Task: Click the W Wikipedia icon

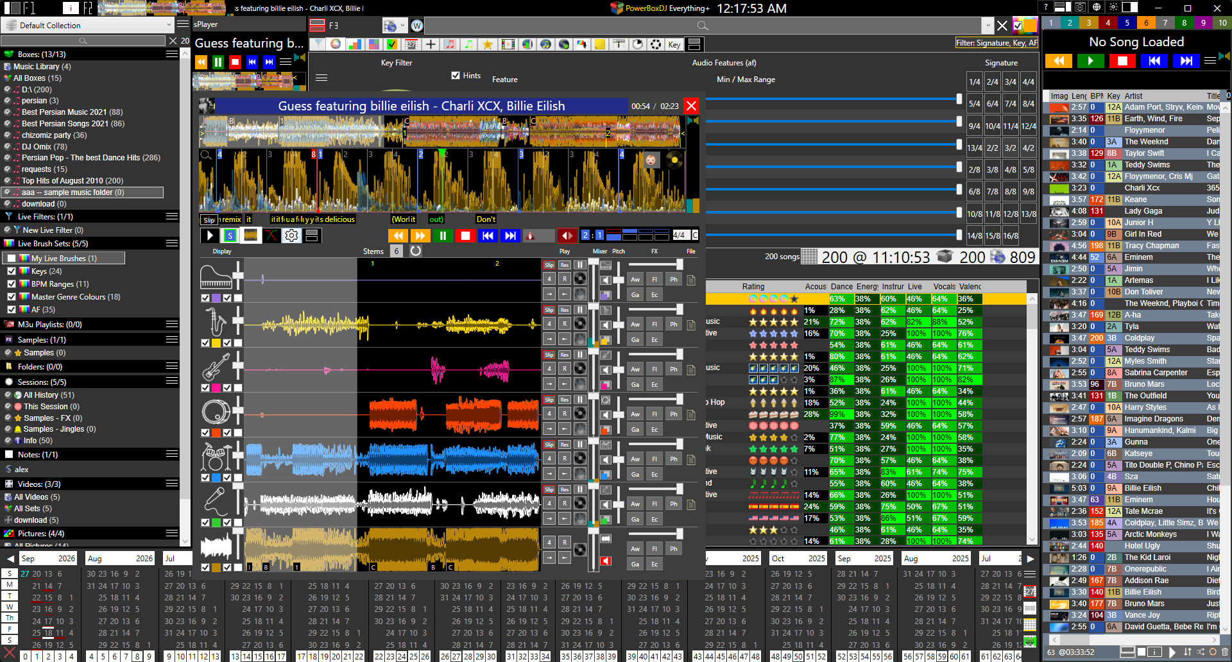Action: [x=417, y=26]
